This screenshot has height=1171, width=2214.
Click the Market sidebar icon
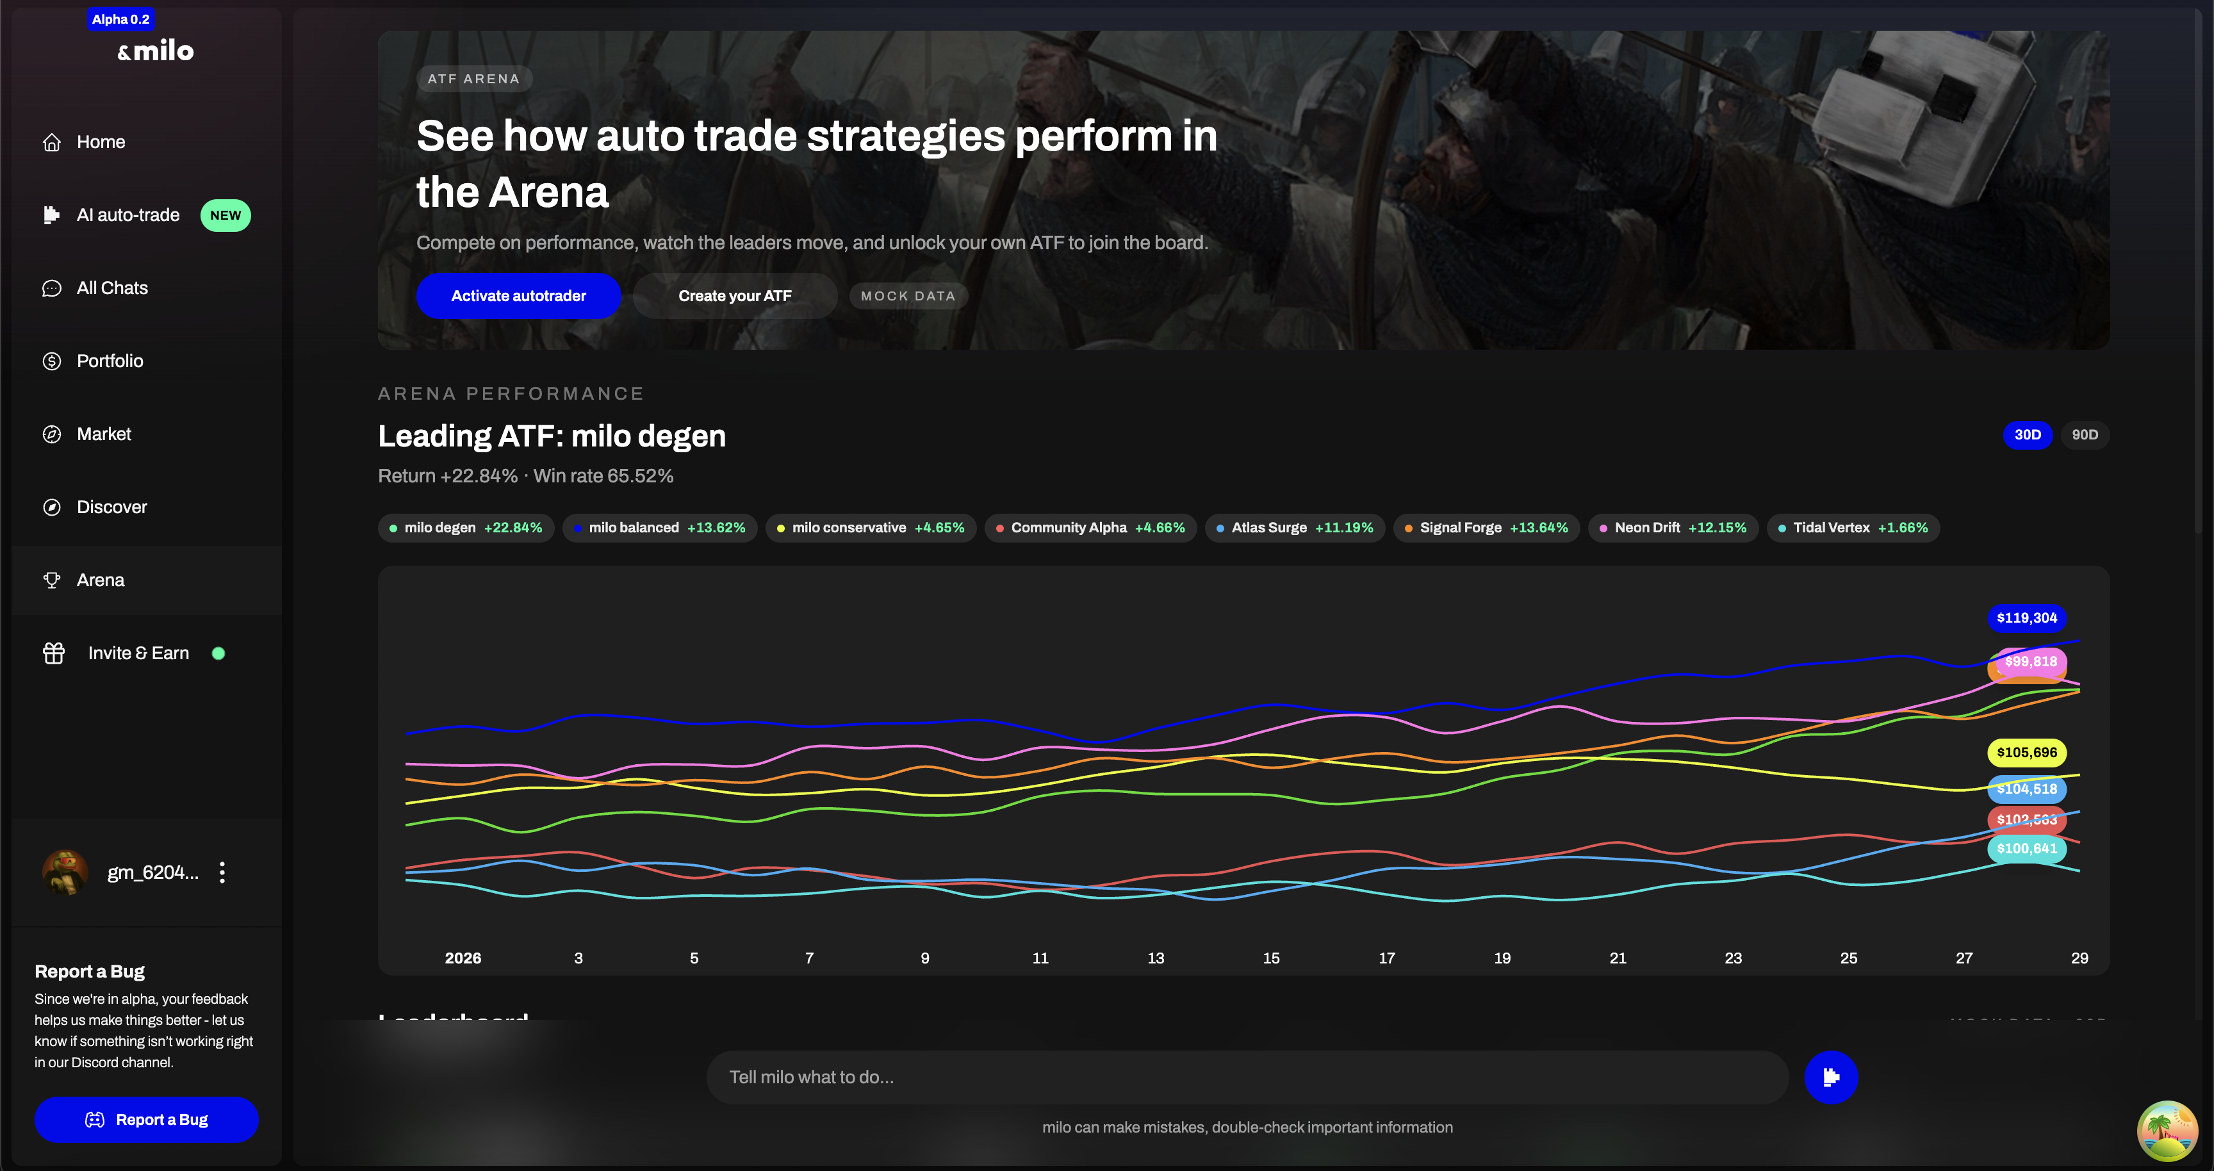[51, 434]
